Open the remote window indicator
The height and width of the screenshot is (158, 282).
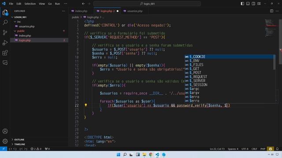4,149
